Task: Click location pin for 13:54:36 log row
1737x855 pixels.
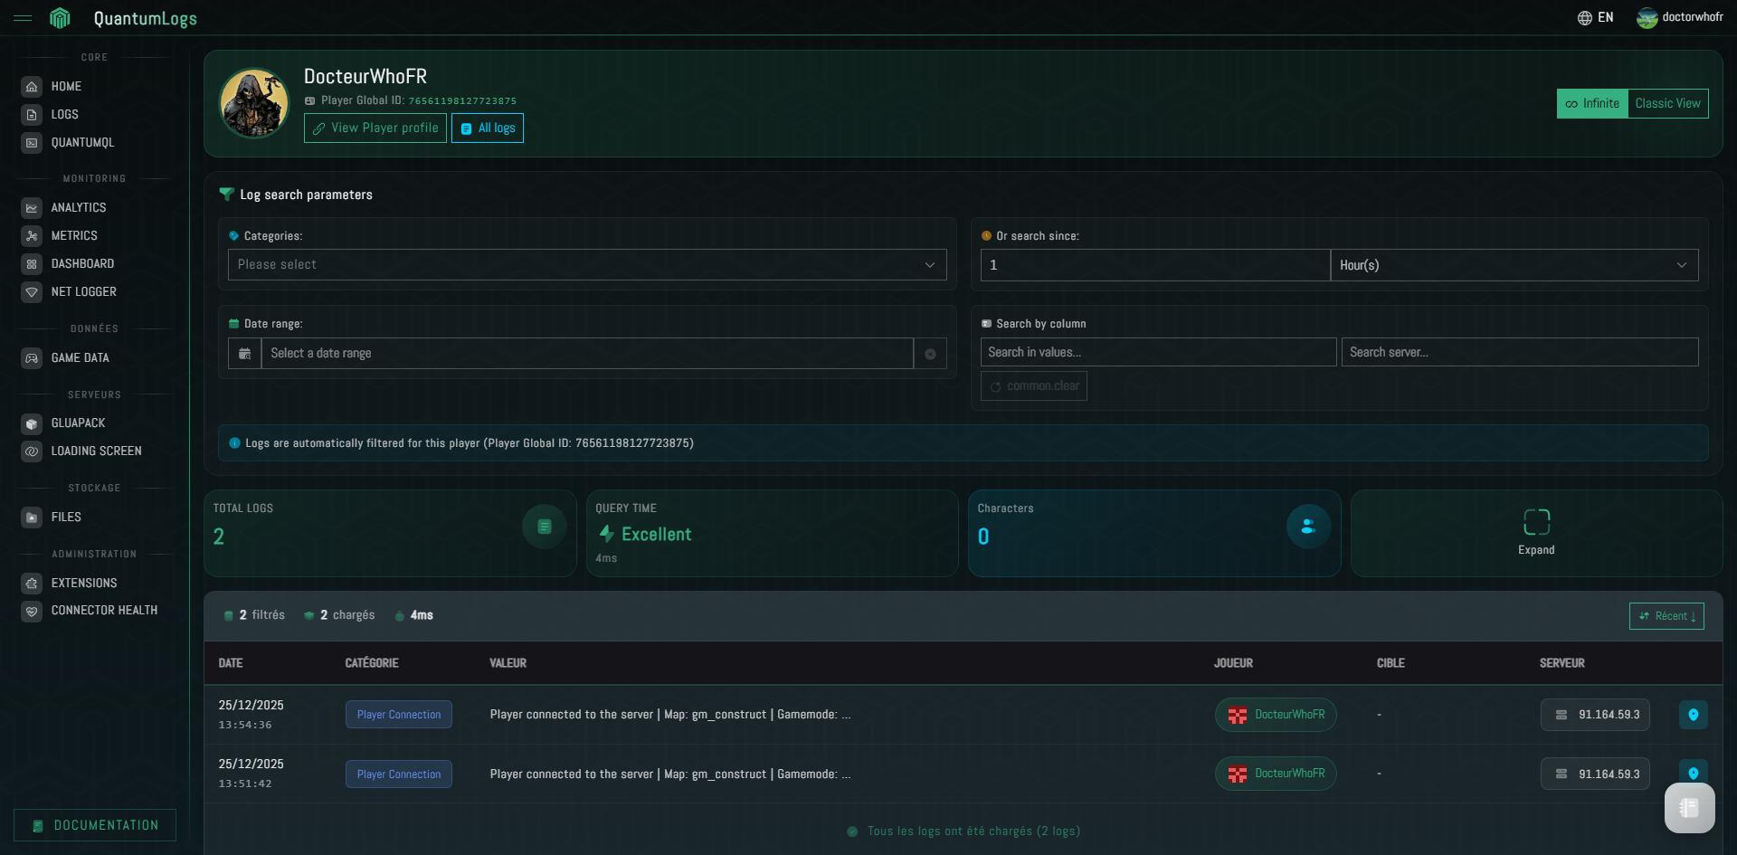Action: [1693, 715]
